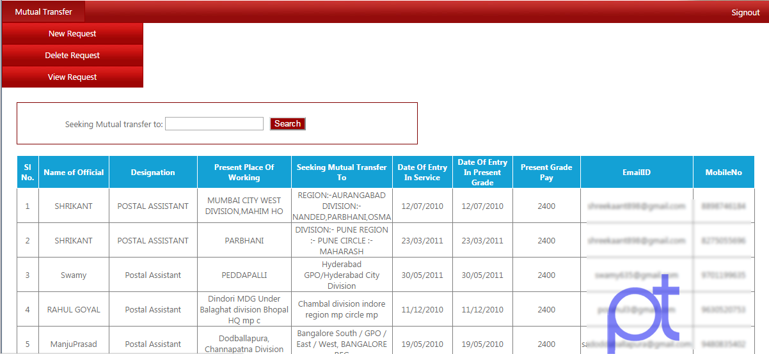Click grade pay 2400 in RAHUL GOYAL's row

546,310
